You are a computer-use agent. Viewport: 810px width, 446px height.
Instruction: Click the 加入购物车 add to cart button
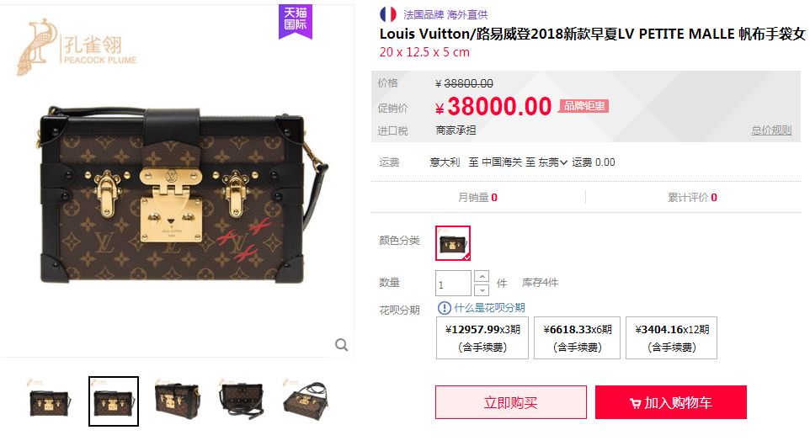pos(671,402)
